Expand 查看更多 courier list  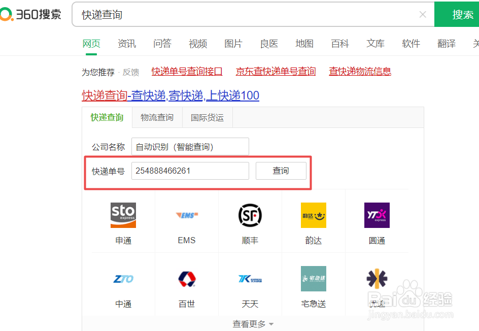point(253,324)
